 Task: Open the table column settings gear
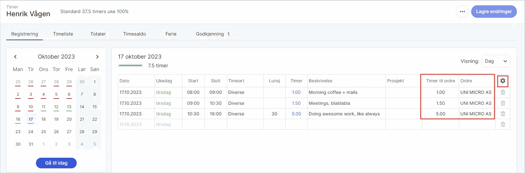point(502,81)
